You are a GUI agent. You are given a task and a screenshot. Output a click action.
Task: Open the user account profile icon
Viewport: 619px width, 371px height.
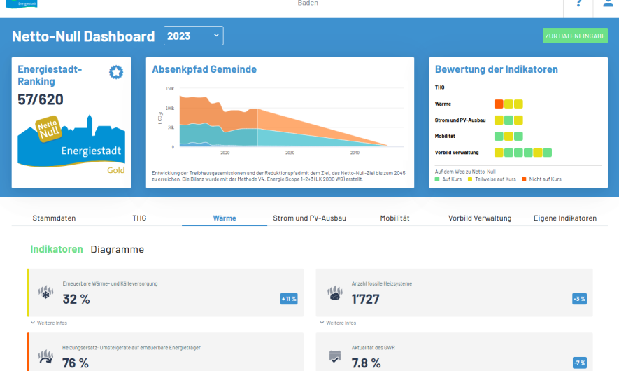tap(607, 3)
